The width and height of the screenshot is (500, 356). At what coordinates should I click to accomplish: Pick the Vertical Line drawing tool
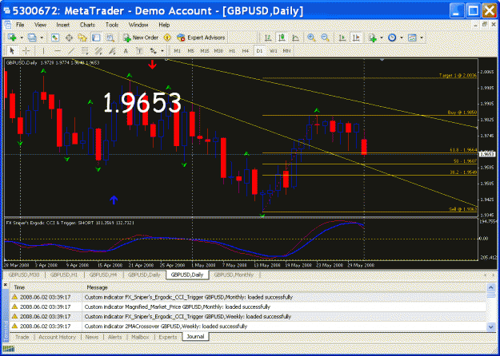click(44, 50)
